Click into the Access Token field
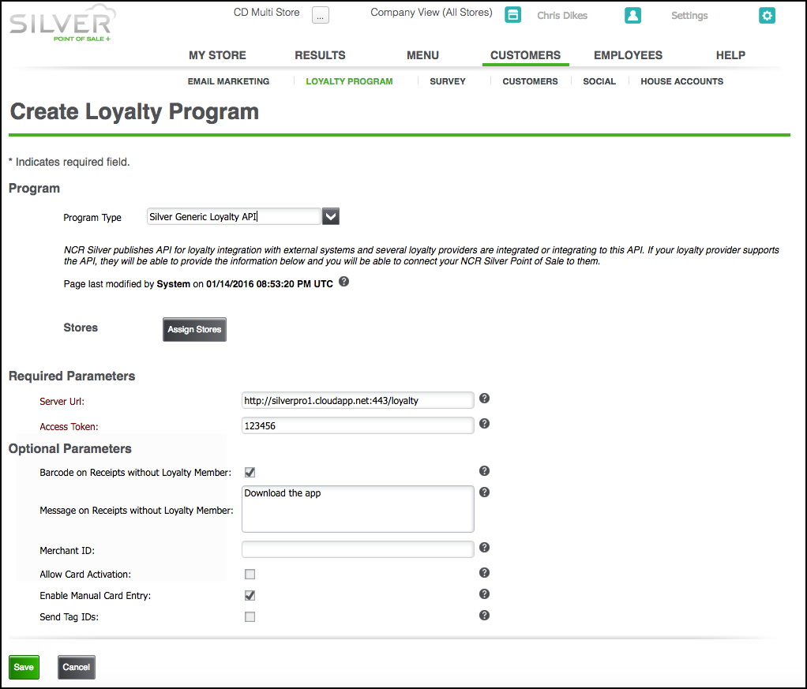The height and width of the screenshot is (689, 807). coord(358,425)
